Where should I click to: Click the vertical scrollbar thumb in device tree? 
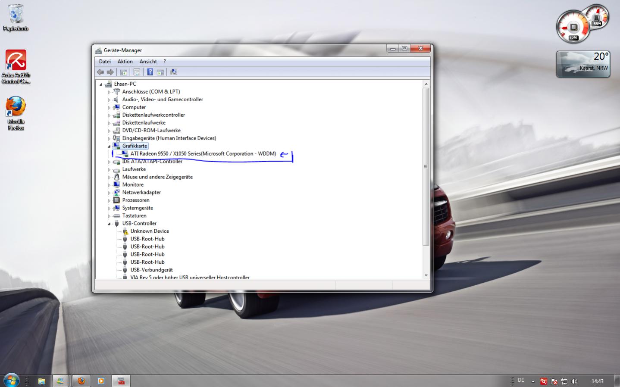pyautogui.click(x=426, y=167)
